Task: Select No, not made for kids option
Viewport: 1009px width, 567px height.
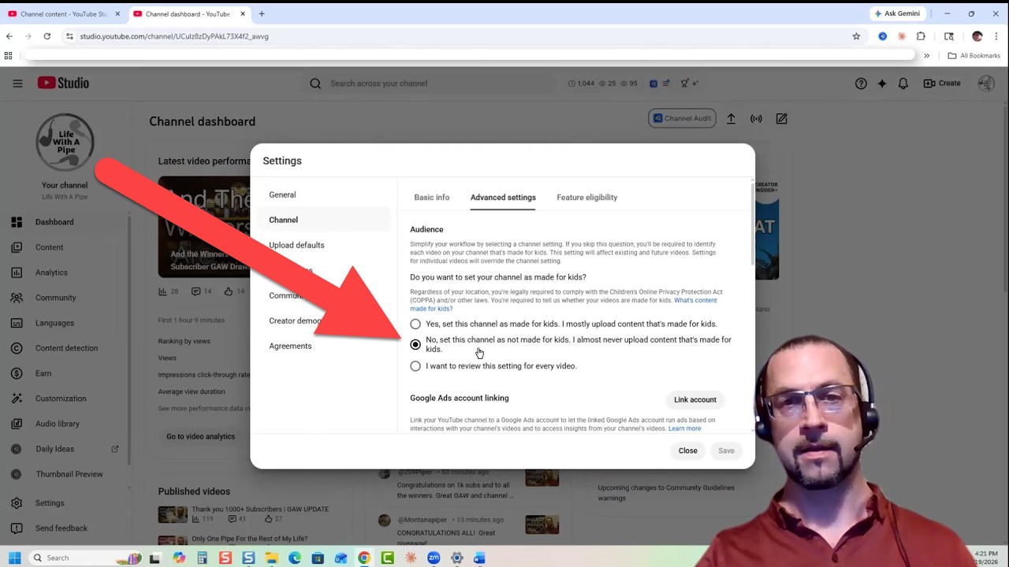Action: click(x=415, y=345)
